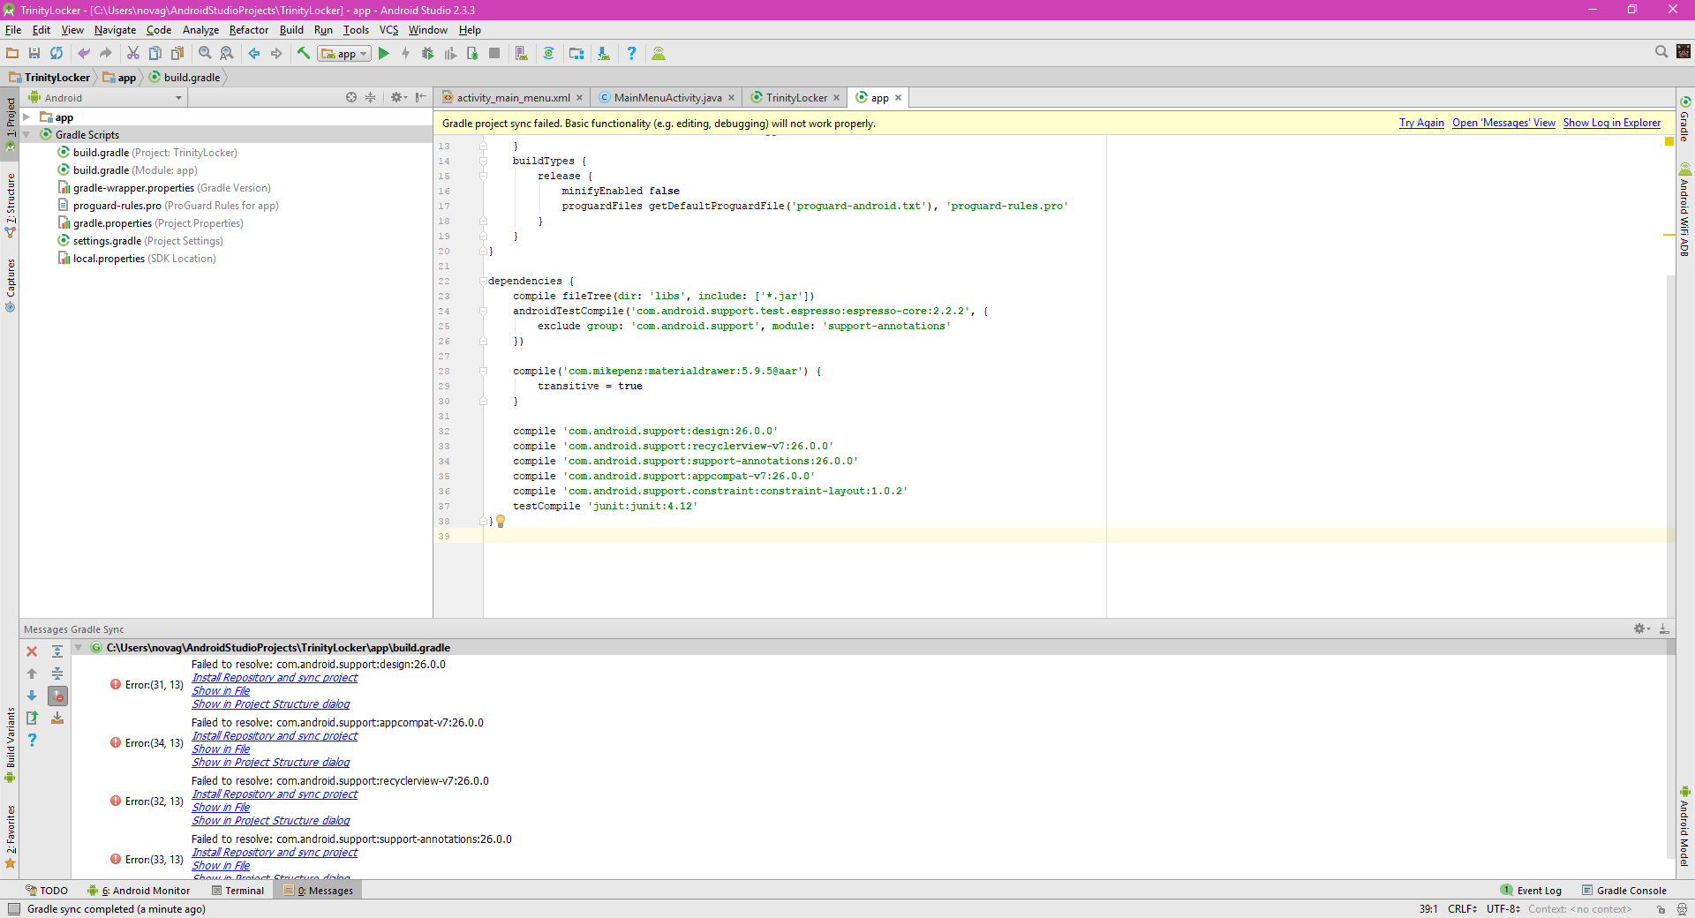Toggle the Project tool window stripe button

[x=10, y=122]
